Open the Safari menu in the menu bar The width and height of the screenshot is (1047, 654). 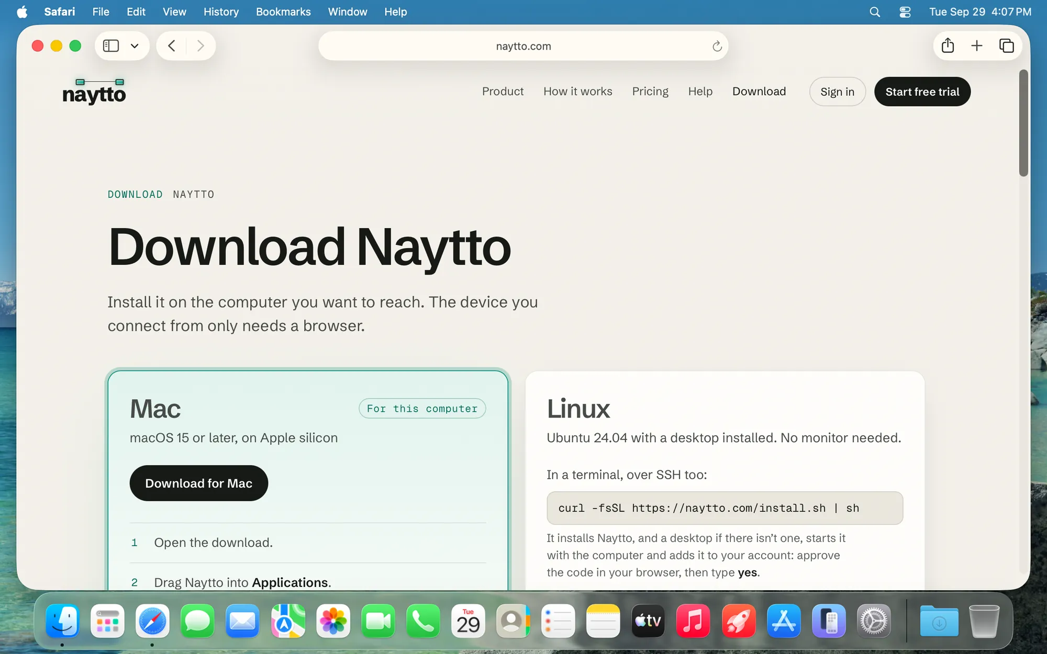point(59,12)
